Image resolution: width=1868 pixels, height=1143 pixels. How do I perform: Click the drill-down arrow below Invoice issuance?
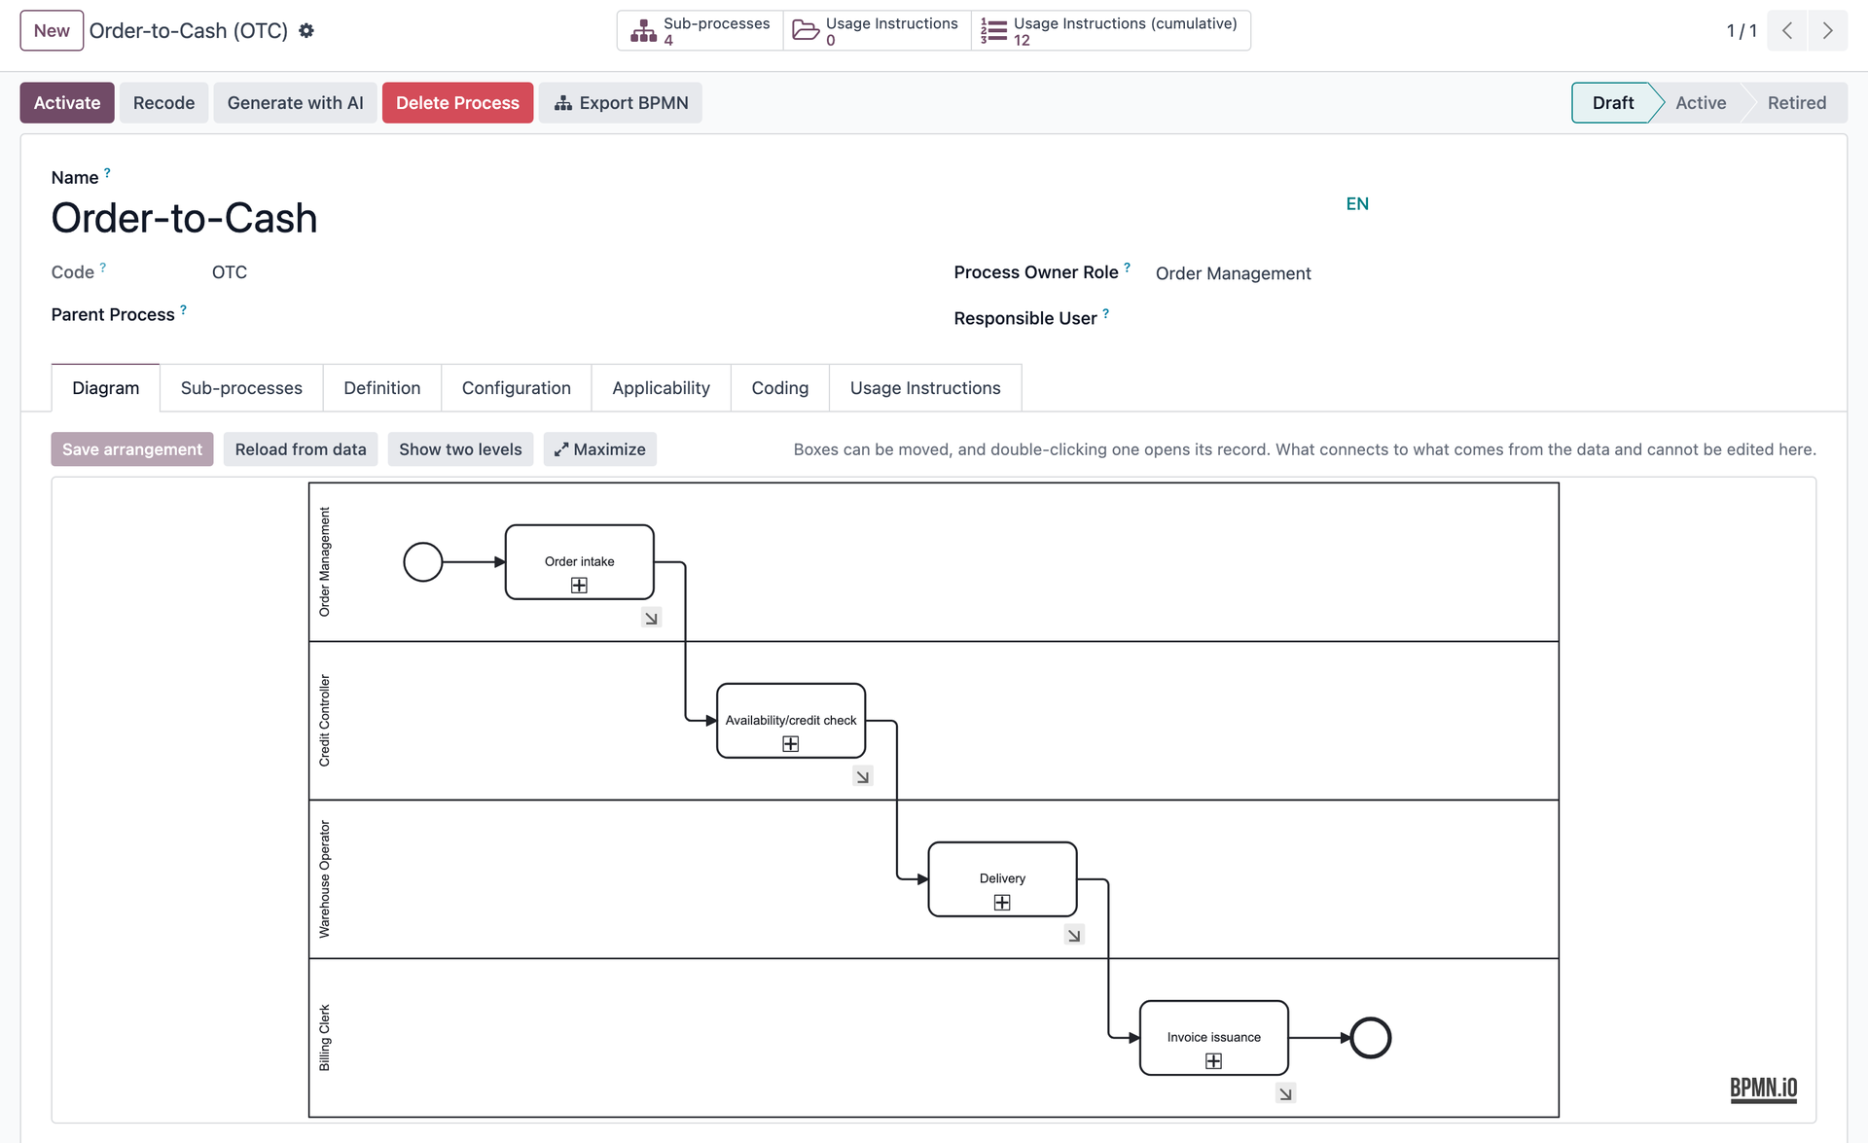(1285, 1093)
